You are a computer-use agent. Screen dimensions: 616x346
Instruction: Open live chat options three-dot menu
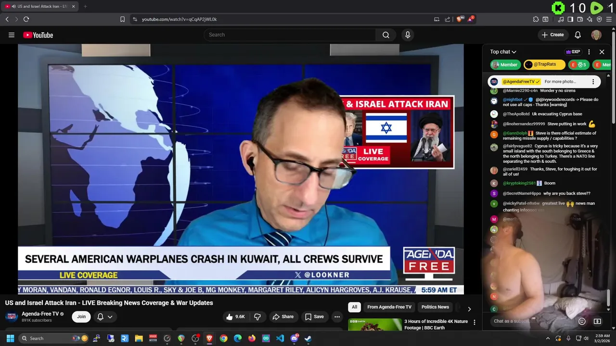[x=589, y=52]
